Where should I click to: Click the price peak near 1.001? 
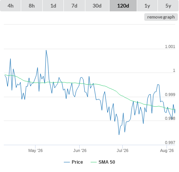point(46,50)
